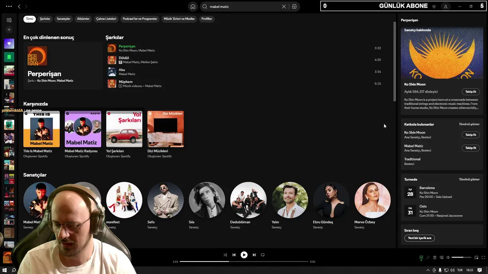Screen dimensions: 488x274
Task: Open This Is Mabel Matiz playlist
Action: click(42, 134)
